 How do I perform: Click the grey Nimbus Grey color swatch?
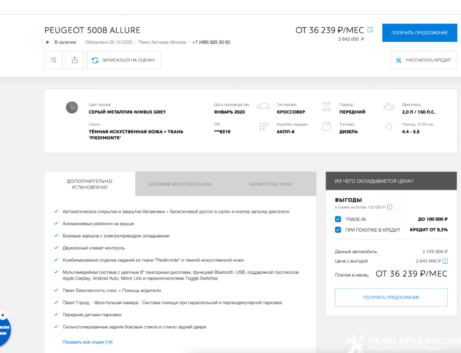(72, 107)
